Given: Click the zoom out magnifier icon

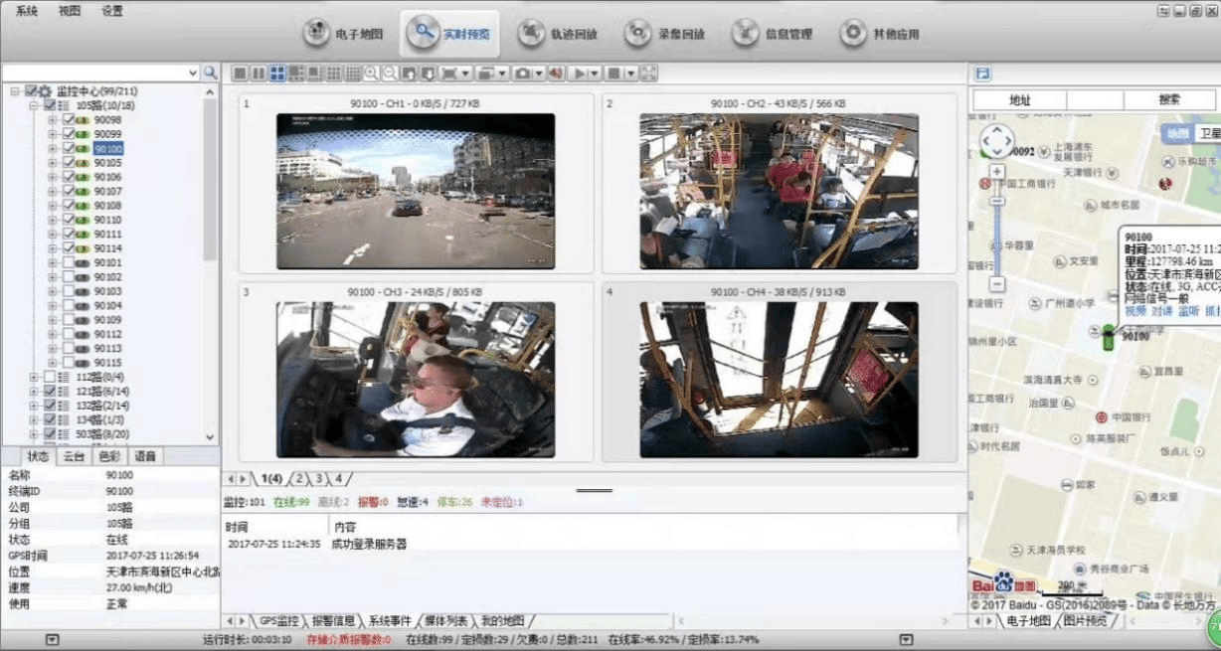Looking at the screenshot, I should (x=390, y=74).
